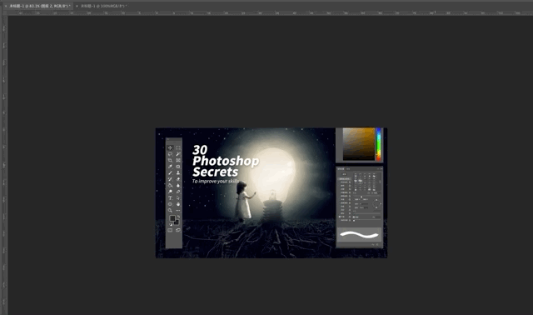Viewport: 533px width, 315px height.
Task: Click the girl in white dress on canvas
Action: pyautogui.click(x=243, y=202)
